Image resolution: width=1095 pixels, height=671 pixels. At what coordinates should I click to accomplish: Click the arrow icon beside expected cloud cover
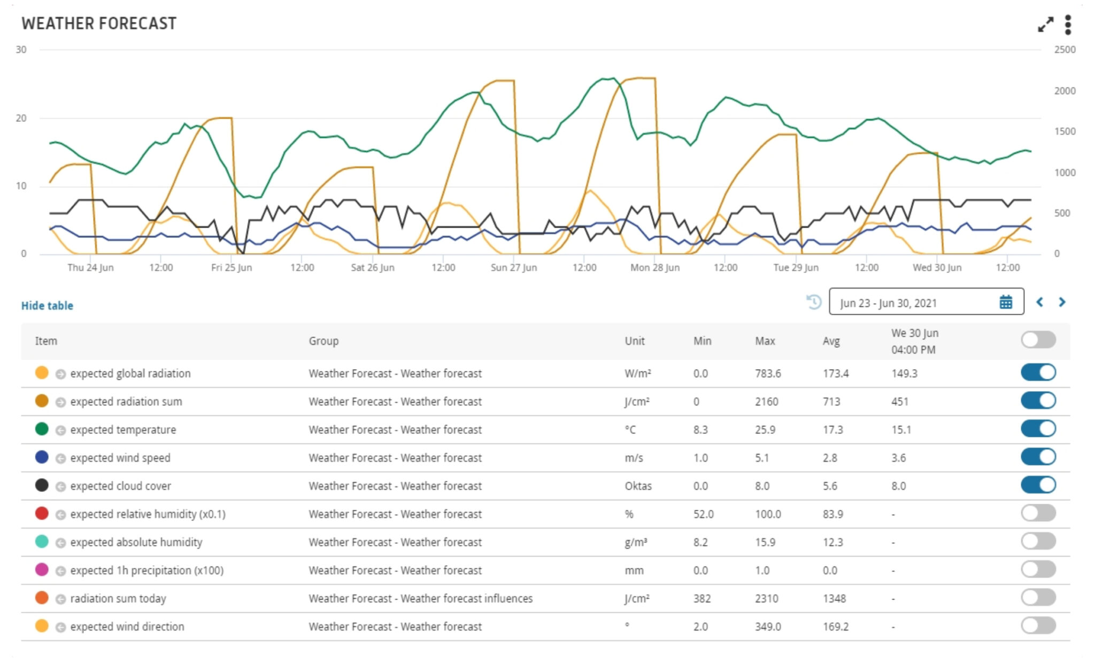click(x=60, y=487)
